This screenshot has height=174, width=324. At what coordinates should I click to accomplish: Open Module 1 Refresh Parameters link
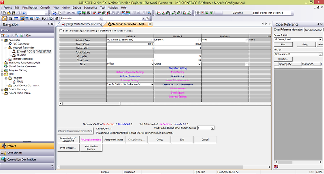(130, 76)
